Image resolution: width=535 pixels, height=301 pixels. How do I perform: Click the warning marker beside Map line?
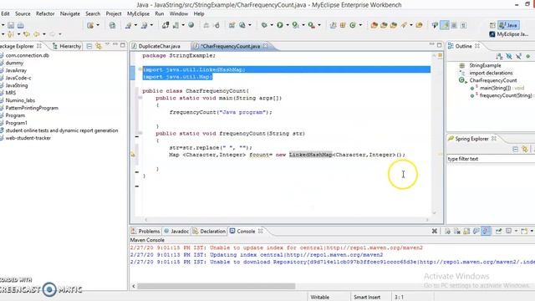tap(133, 155)
